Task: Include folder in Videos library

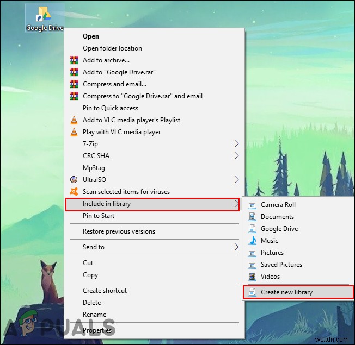Action: coord(298,277)
